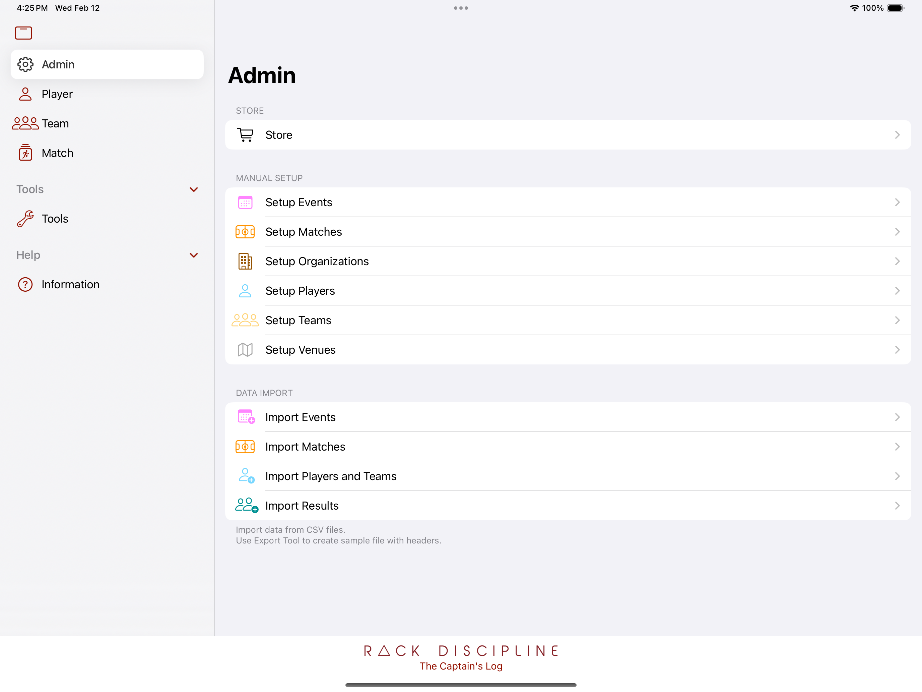Tap the battery status icon
Viewport: 922px width, 692px height.
895,8
